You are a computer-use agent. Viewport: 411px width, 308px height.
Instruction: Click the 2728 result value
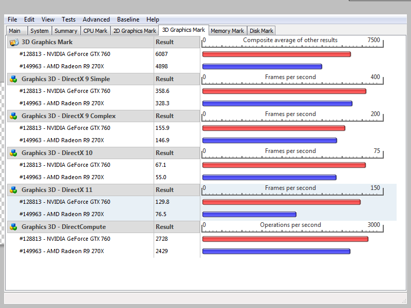pos(161,239)
